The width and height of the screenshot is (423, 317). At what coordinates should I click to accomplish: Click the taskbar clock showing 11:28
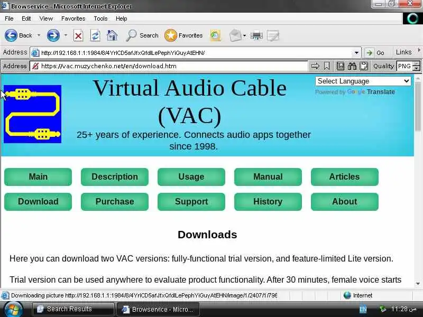point(404,309)
